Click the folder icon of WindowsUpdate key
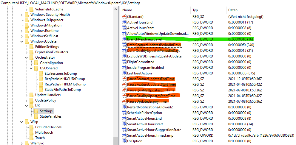This screenshot has width=296, height=145. [27, 41]
